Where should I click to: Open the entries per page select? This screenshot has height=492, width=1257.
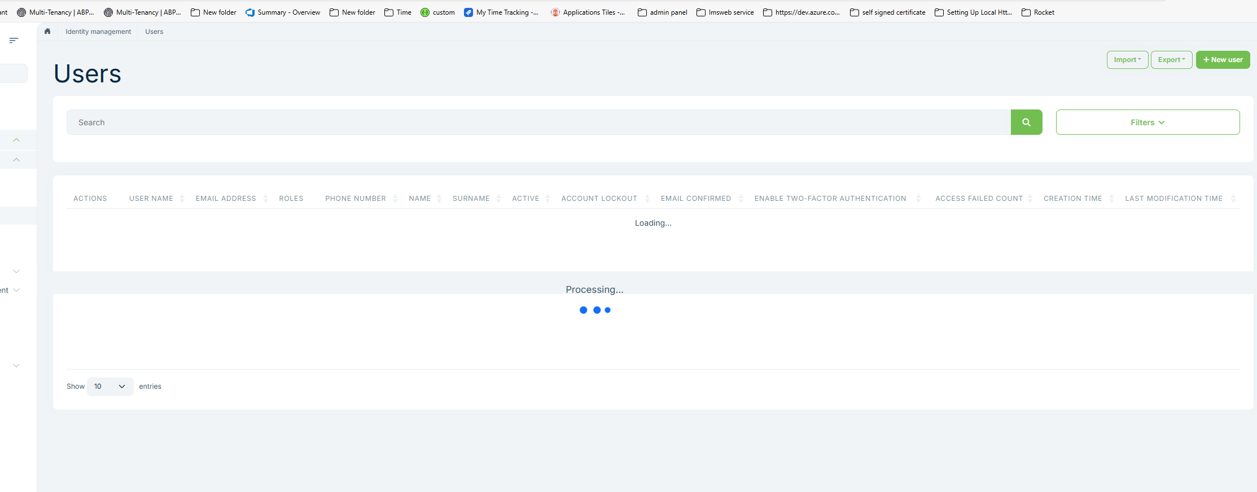tap(110, 386)
